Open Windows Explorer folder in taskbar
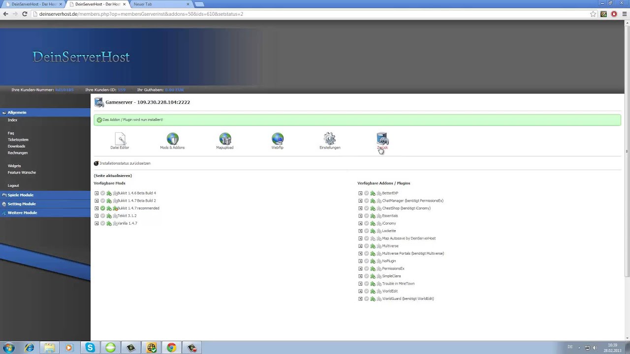 pyautogui.click(x=50, y=348)
